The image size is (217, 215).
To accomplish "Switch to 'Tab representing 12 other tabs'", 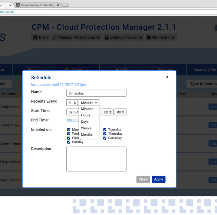I will 37,5.
